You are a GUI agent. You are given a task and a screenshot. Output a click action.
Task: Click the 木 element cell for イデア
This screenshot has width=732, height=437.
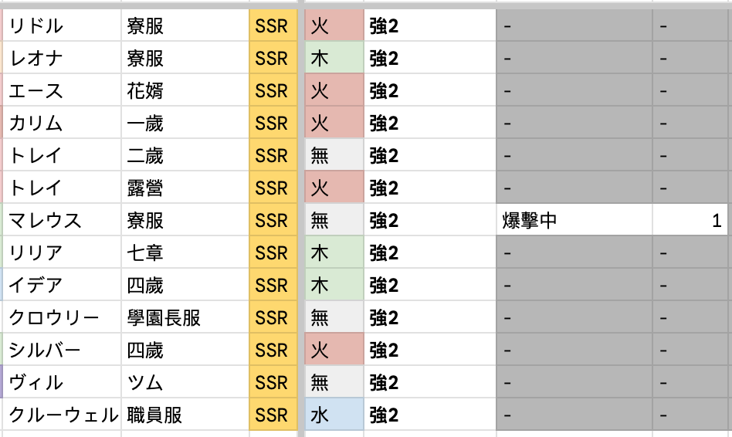[x=334, y=285]
